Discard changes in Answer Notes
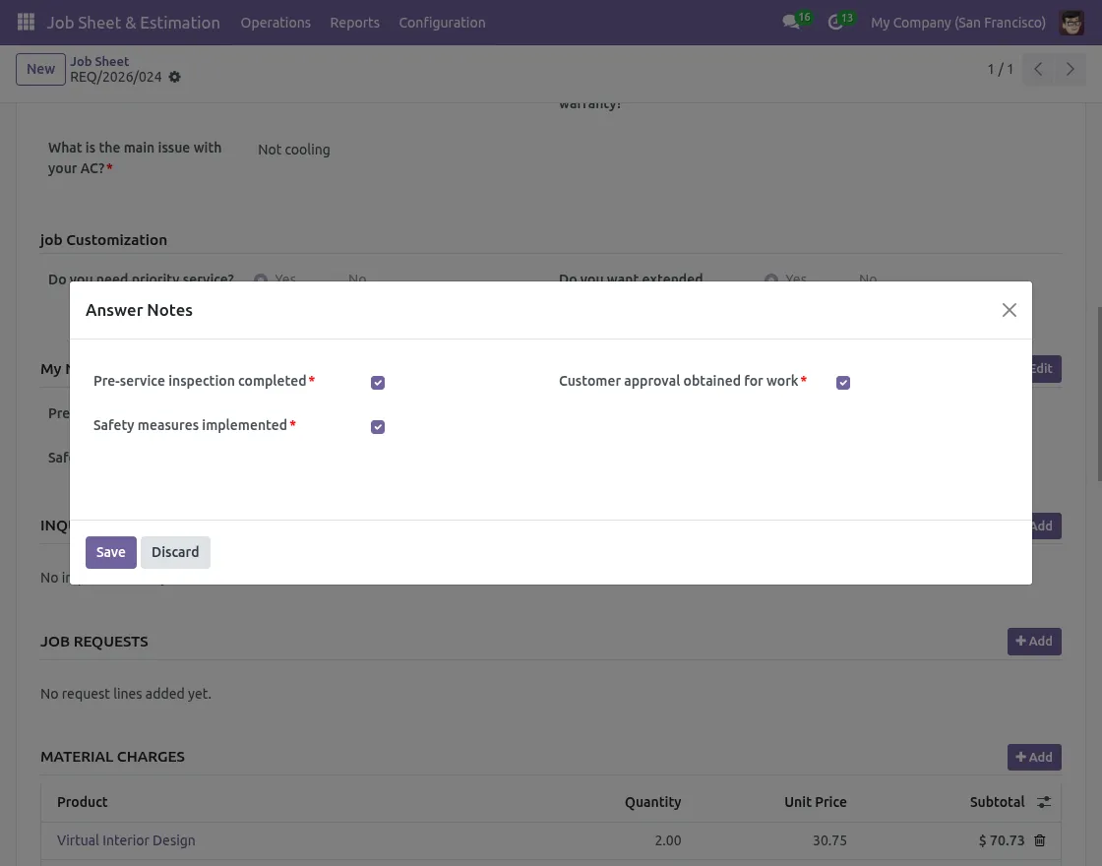This screenshot has width=1102, height=866. click(x=175, y=552)
